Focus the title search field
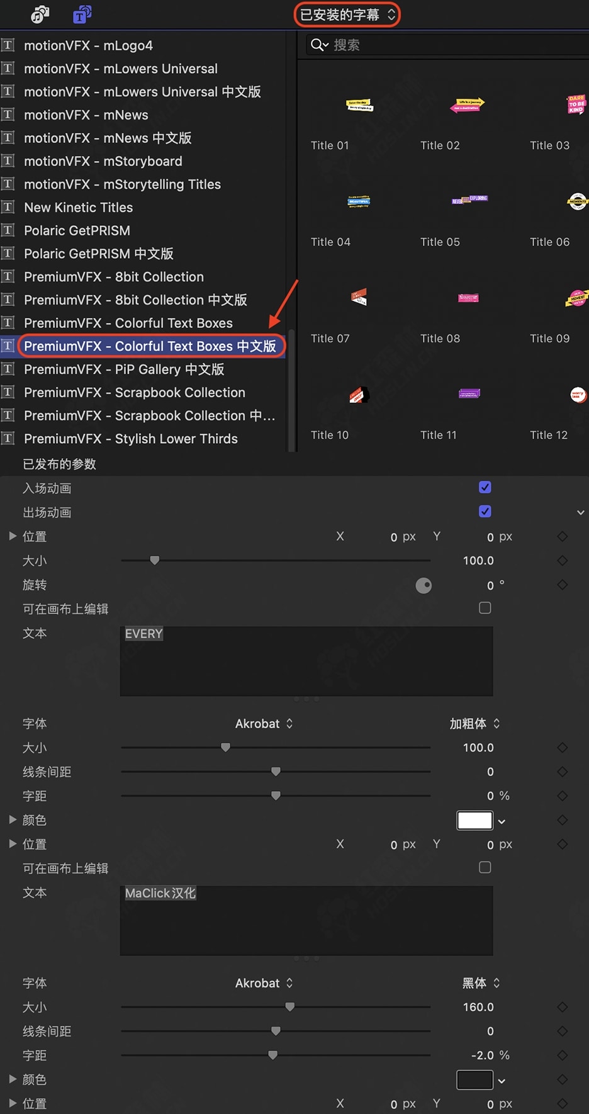Viewport: 589px width, 1114px height. pyautogui.click(x=447, y=45)
